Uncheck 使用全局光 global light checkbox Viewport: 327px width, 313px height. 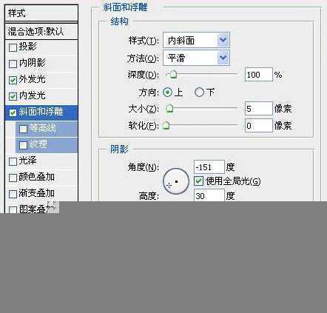click(198, 181)
